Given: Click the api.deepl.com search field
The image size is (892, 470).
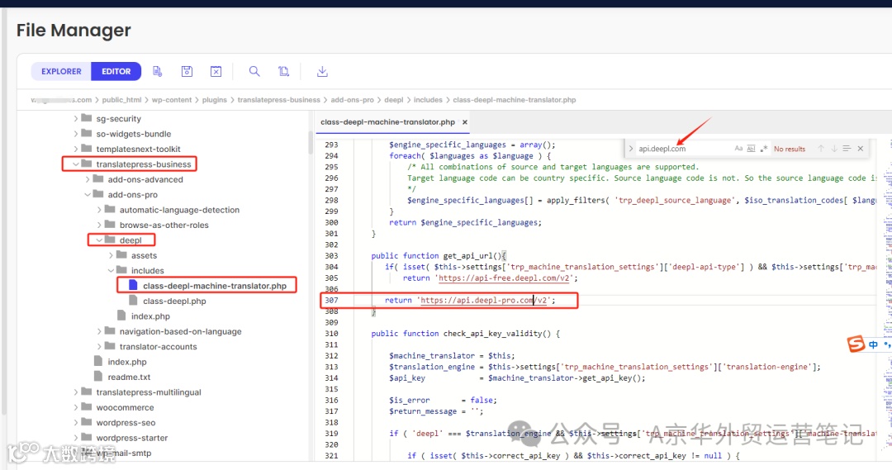Looking at the screenshot, I should point(684,149).
